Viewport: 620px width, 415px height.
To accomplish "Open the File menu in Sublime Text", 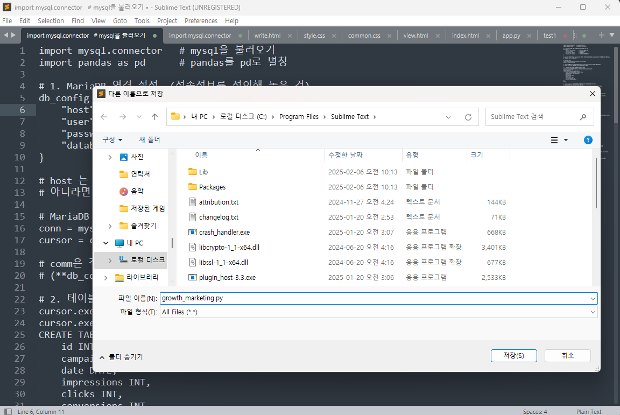I will (x=7, y=20).
